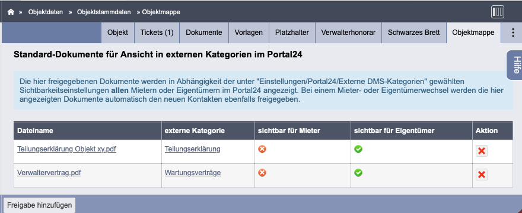Switch to the Platzhalter tab
The height and width of the screenshot is (213, 522).
click(292, 33)
